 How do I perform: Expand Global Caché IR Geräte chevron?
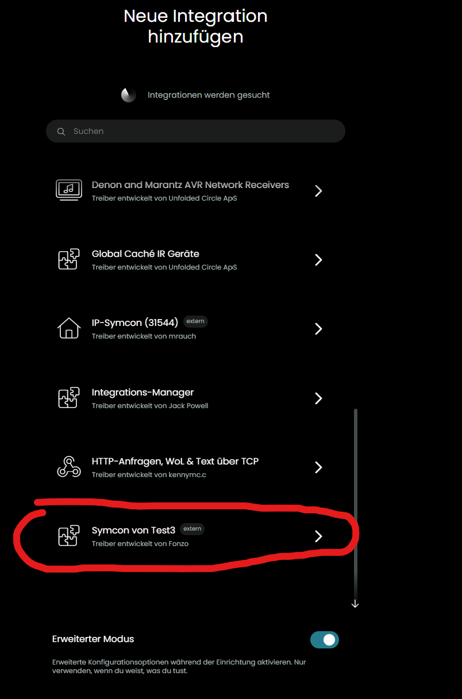tap(318, 260)
